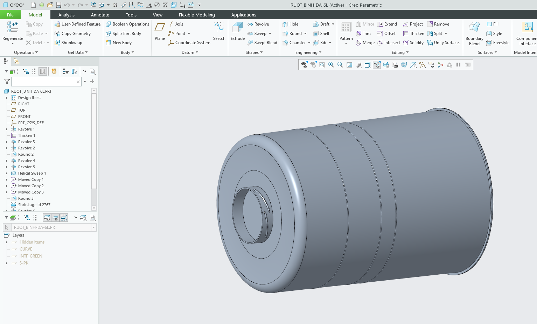Expand the Revolve 1 tree node
Image resolution: width=537 pixels, height=324 pixels.
pos(7,129)
